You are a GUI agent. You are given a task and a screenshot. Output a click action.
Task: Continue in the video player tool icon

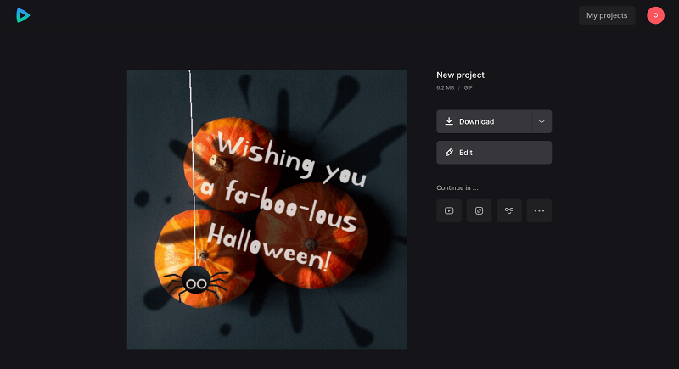click(449, 210)
